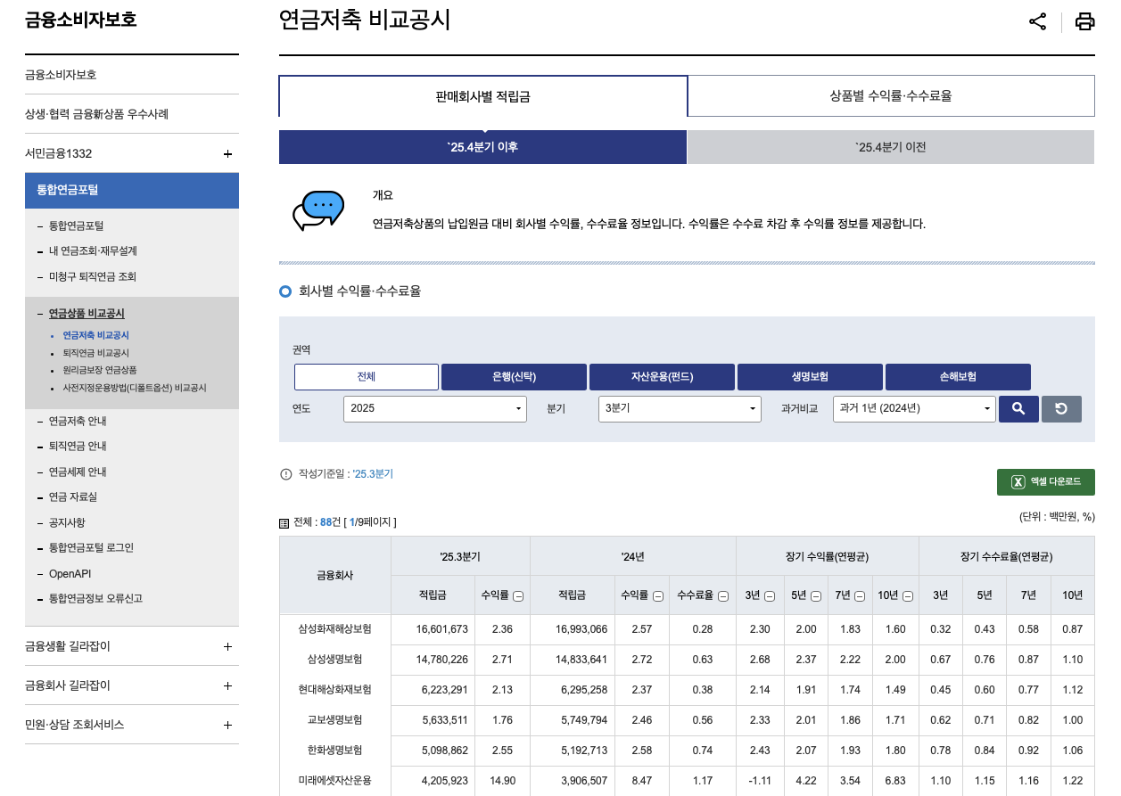The width and height of the screenshot is (1121, 796).
Task: Select 통합연금포털 in the sidebar menu
Action: pyautogui.click(x=132, y=190)
